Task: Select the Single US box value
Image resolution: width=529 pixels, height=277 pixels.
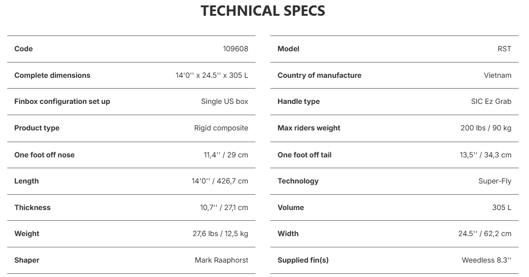Action: (x=225, y=101)
